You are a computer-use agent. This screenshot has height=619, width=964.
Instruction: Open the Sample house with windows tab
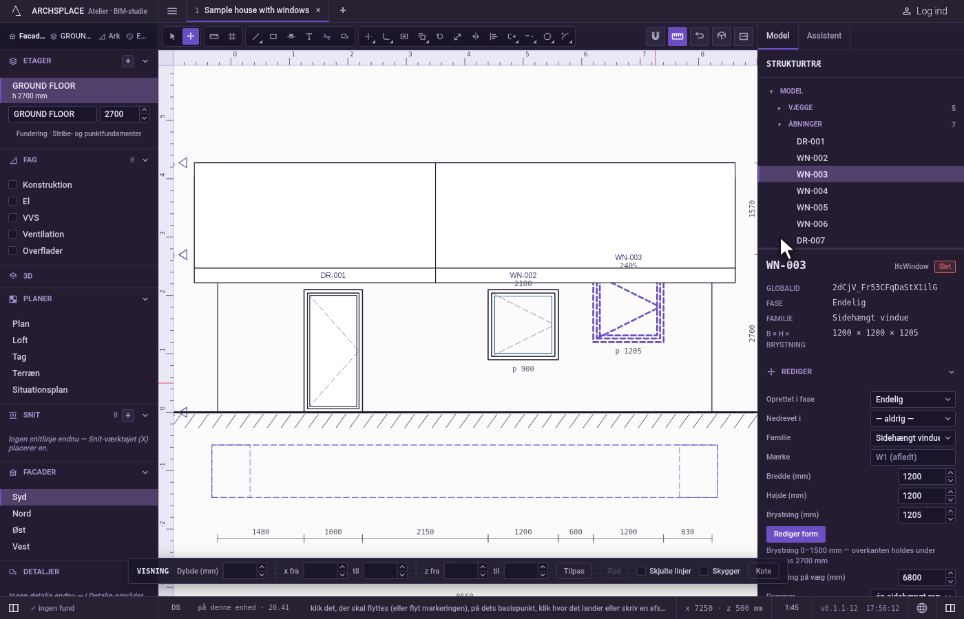[257, 10]
